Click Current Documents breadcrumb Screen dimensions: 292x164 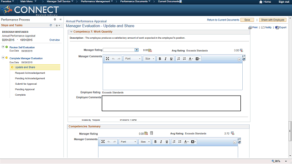tap(169, 1)
